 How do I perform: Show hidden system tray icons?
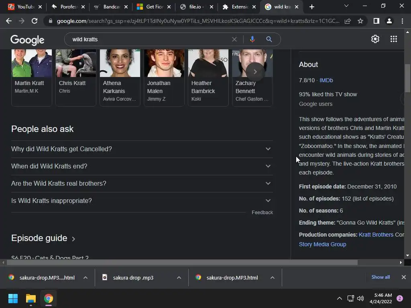point(340,298)
